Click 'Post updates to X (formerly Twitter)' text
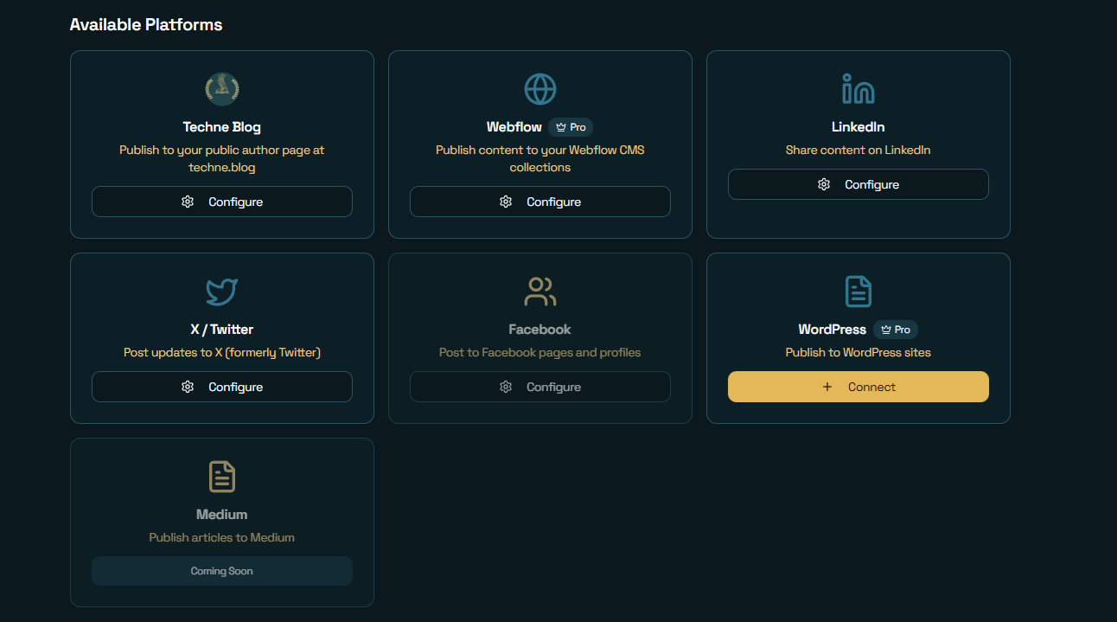Screen dimensions: 1117x622 point(222,352)
